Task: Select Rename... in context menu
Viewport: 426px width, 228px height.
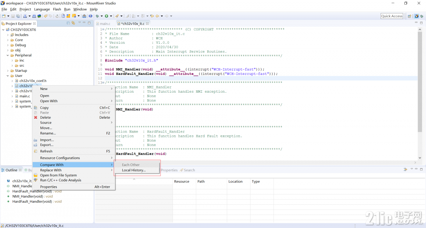Action: pyautogui.click(x=74, y=133)
